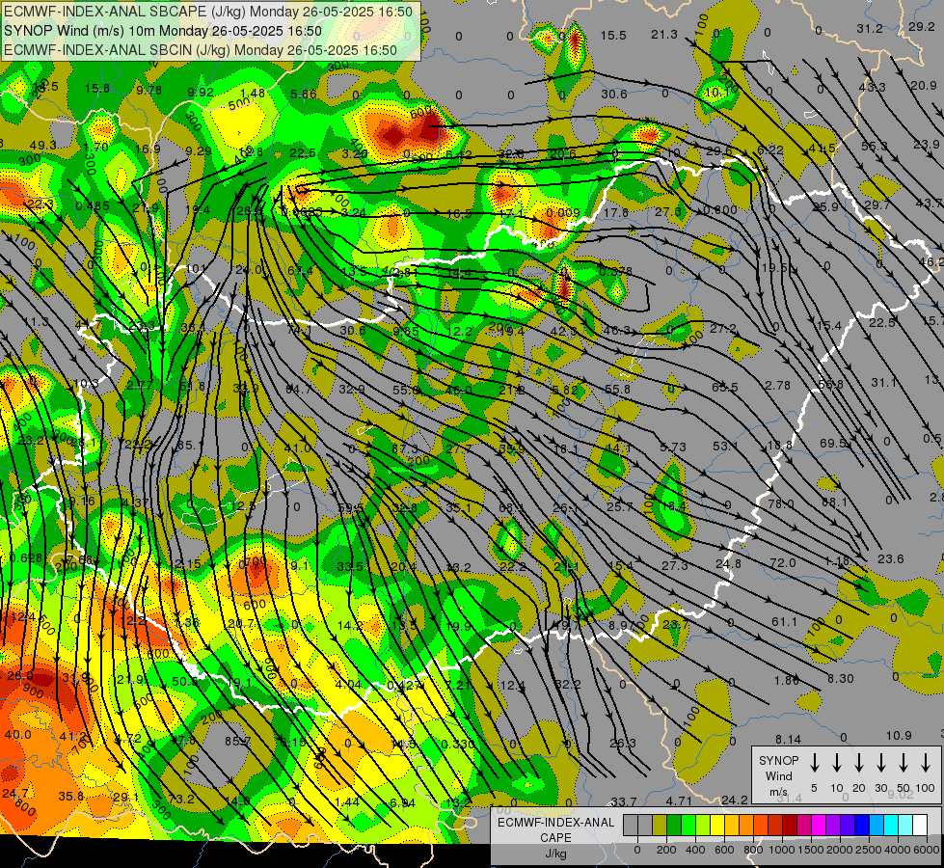
Task: Click the SBCIN value 0.485 on map
Action: click(93, 206)
